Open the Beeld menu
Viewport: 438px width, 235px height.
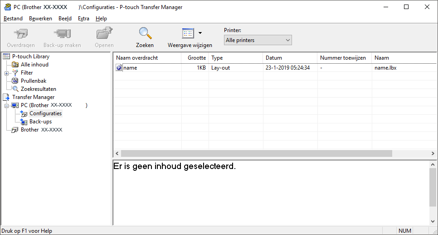(x=65, y=19)
